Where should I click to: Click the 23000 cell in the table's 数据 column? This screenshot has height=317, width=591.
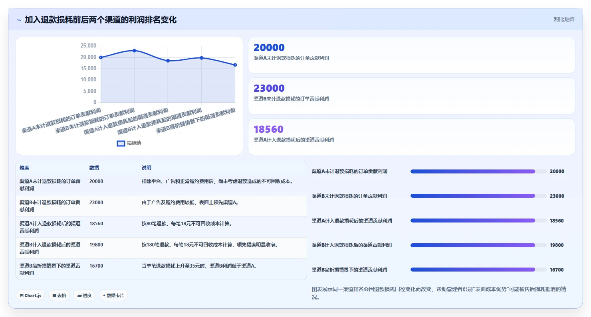pyautogui.click(x=96, y=203)
